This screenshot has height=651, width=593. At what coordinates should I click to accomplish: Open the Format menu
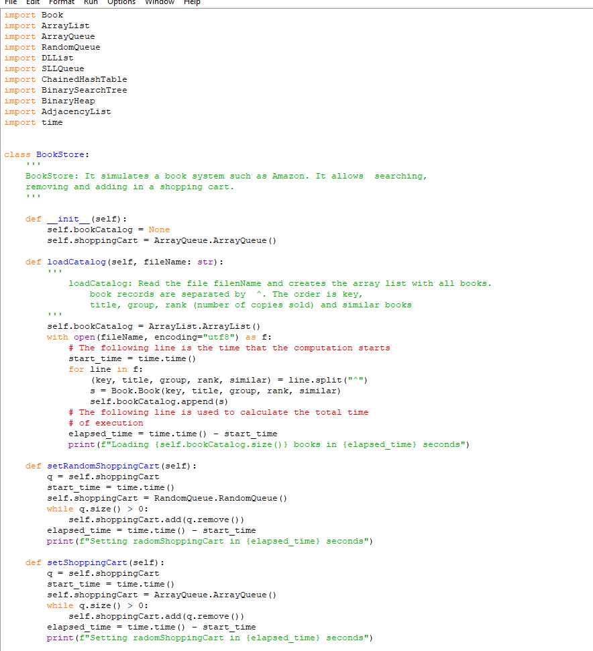[x=60, y=3]
